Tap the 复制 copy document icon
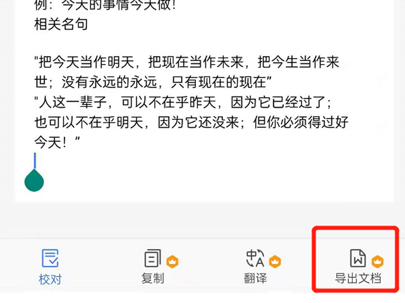Image resolution: width=405 pixels, height=303 pixels. (153, 258)
